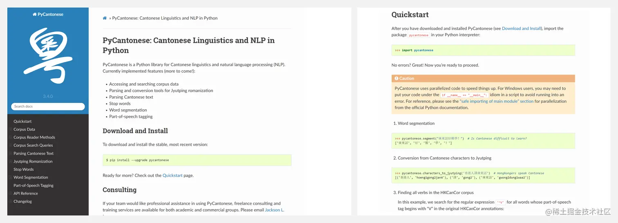Click the breadcrumb title text beside home icon

[165, 18]
